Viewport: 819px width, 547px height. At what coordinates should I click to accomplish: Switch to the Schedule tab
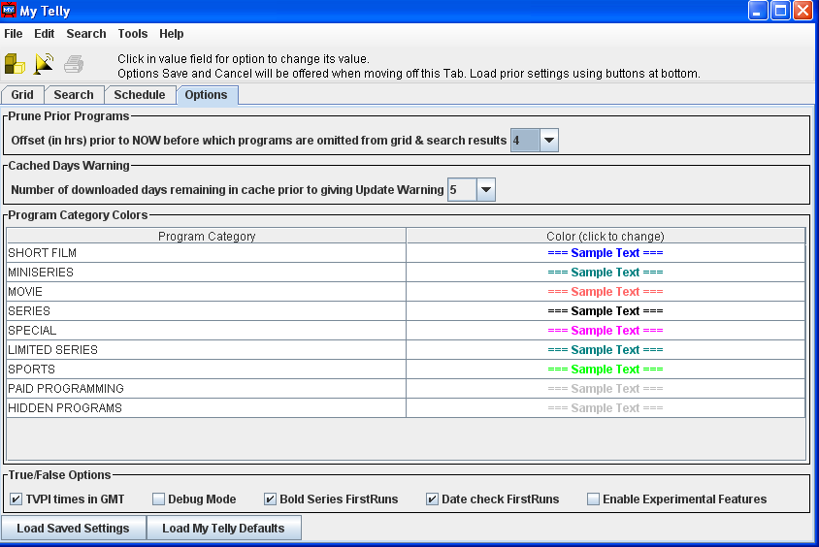[x=140, y=95]
